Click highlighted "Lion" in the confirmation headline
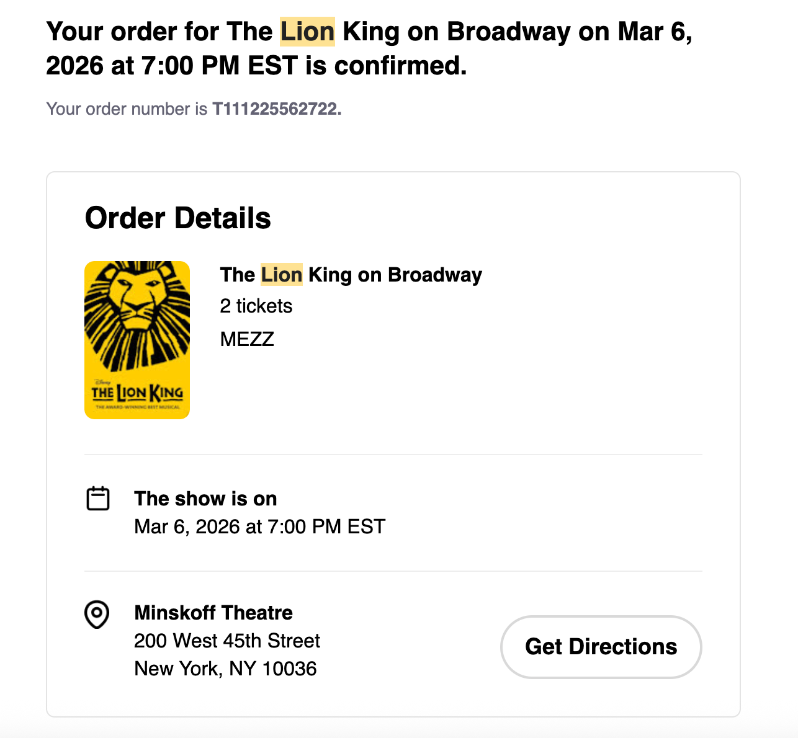Screen dimensions: 798x738 click(x=307, y=32)
